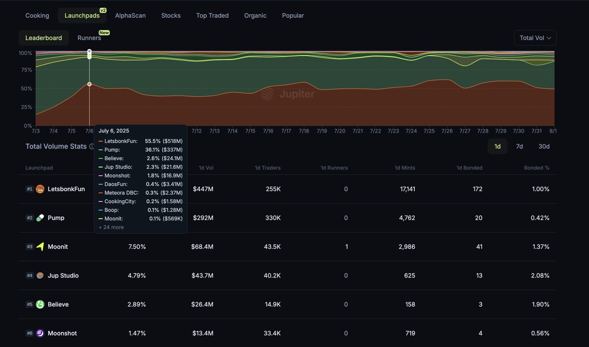Click the July 6 marker on LetsbonkFun line
The width and height of the screenshot is (589, 347).
[89, 84]
